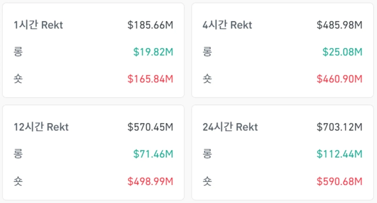Choose the red $498.99M short value
This screenshot has height=203, width=377.
pos(150,180)
